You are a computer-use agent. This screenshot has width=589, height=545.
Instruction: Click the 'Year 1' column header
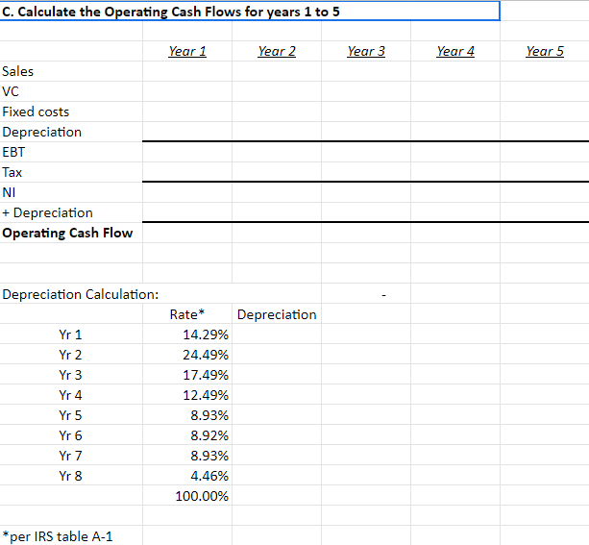click(187, 51)
